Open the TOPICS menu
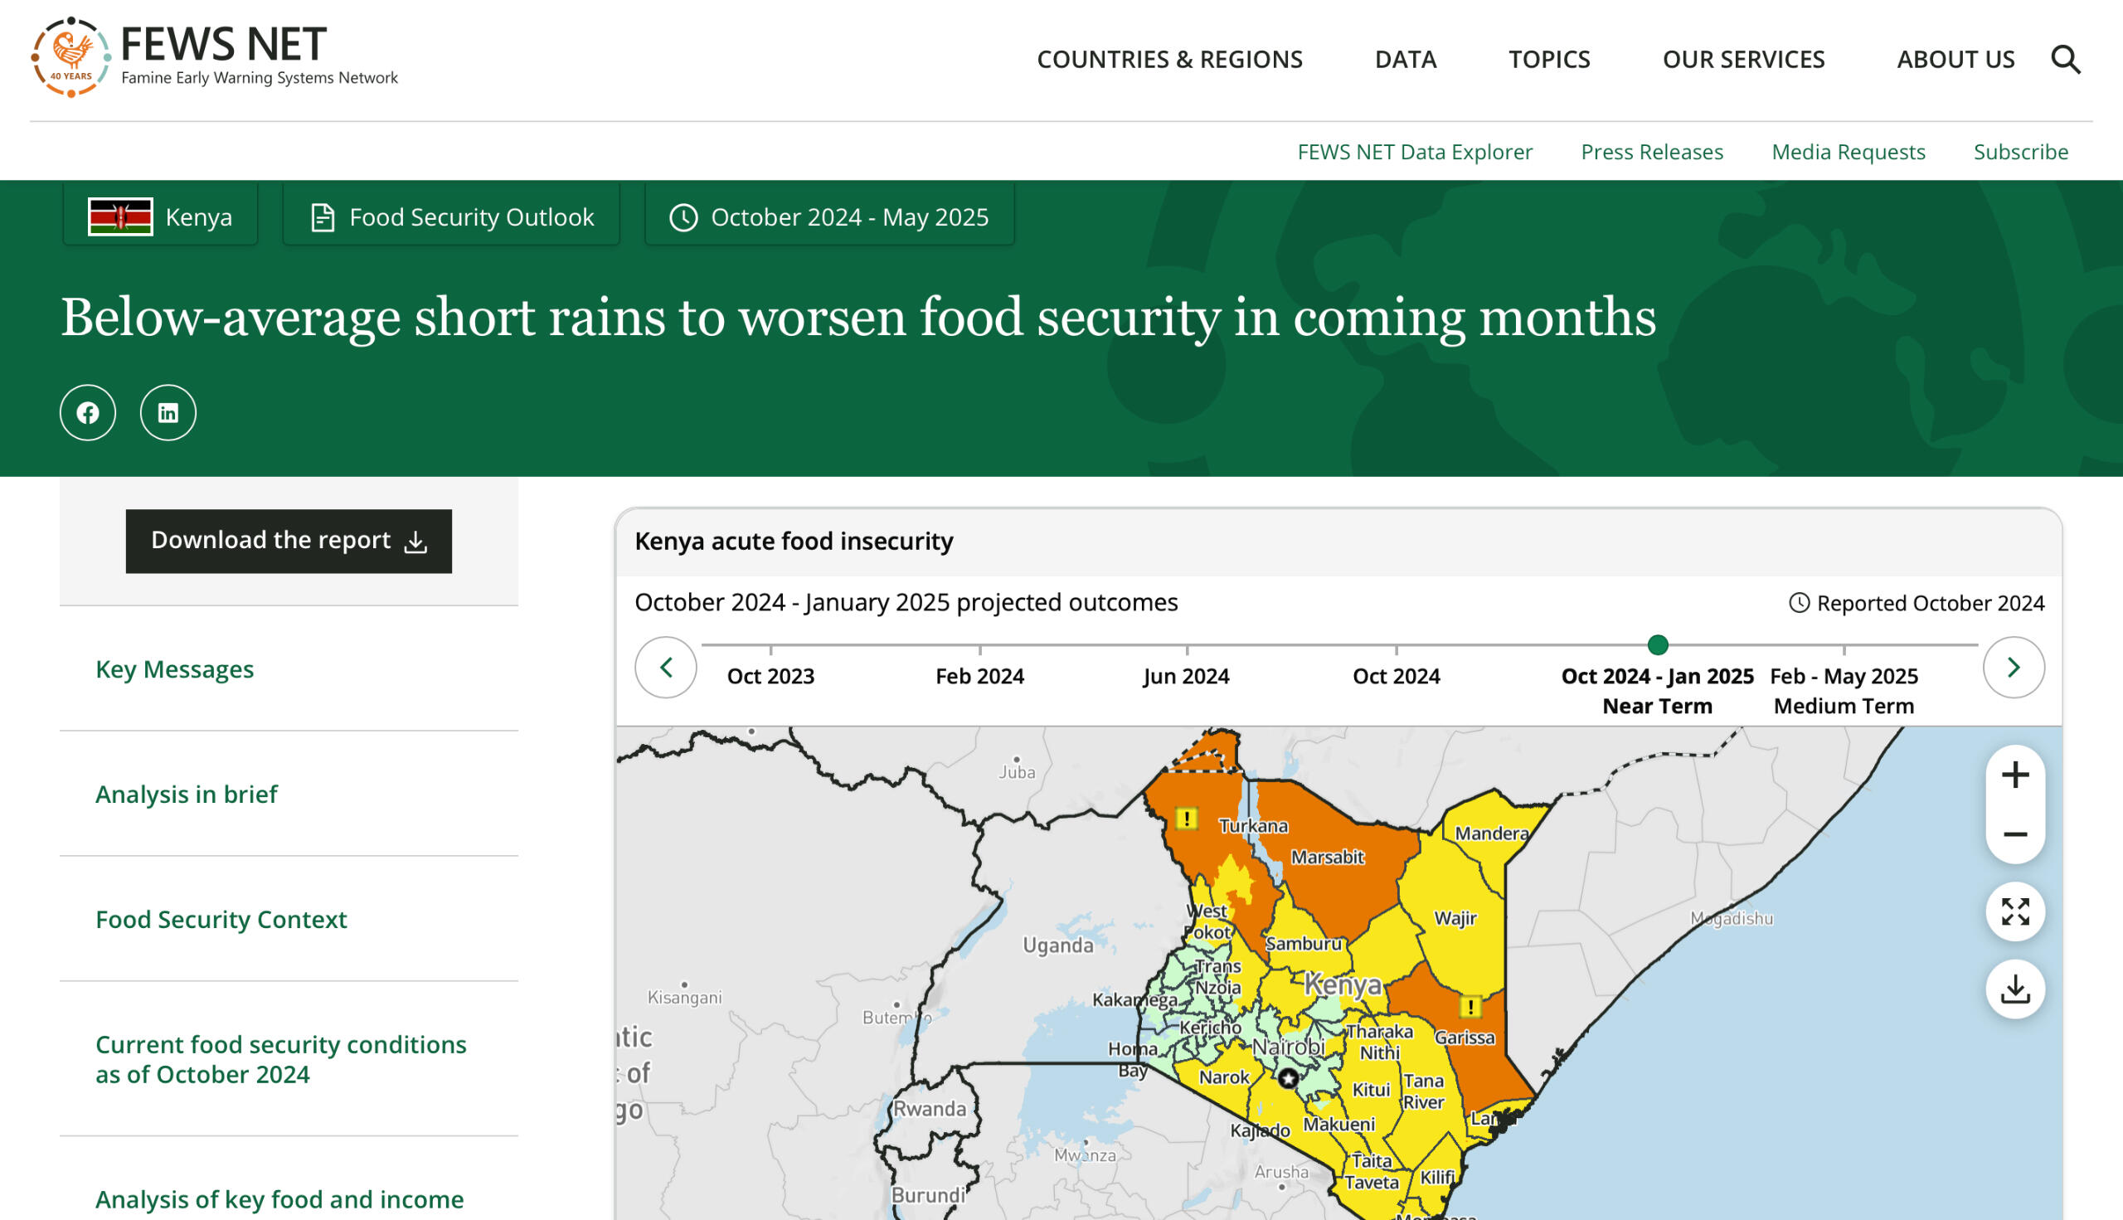This screenshot has height=1220, width=2123. (x=1549, y=60)
